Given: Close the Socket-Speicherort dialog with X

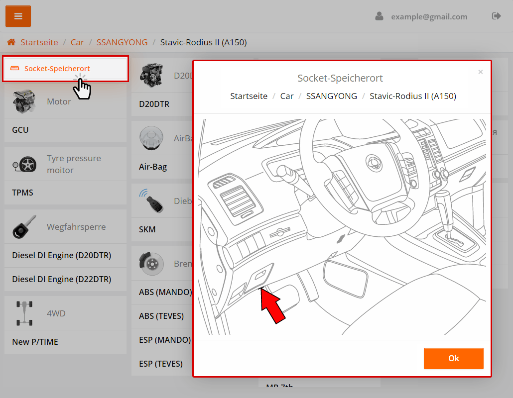Looking at the screenshot, I should 481,72.
